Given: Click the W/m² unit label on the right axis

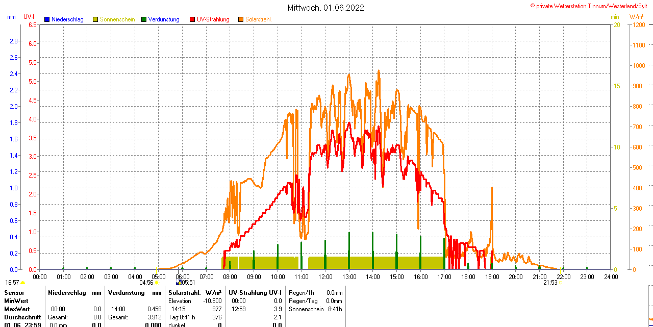Looking at the screenshot, I should (636, 17).
